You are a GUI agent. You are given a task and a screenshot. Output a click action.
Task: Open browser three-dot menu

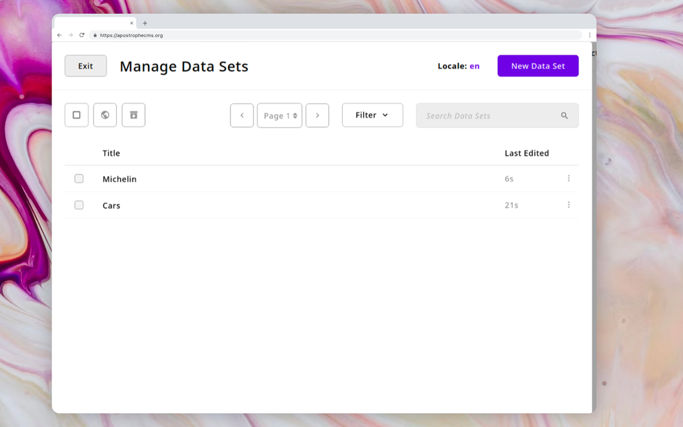click(x=590, y=35)
